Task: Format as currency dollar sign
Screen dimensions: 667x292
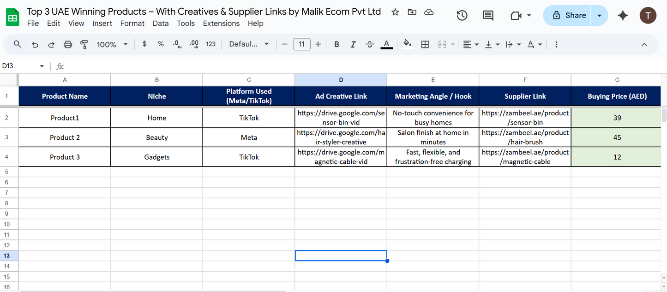Action: pos(144,44)
